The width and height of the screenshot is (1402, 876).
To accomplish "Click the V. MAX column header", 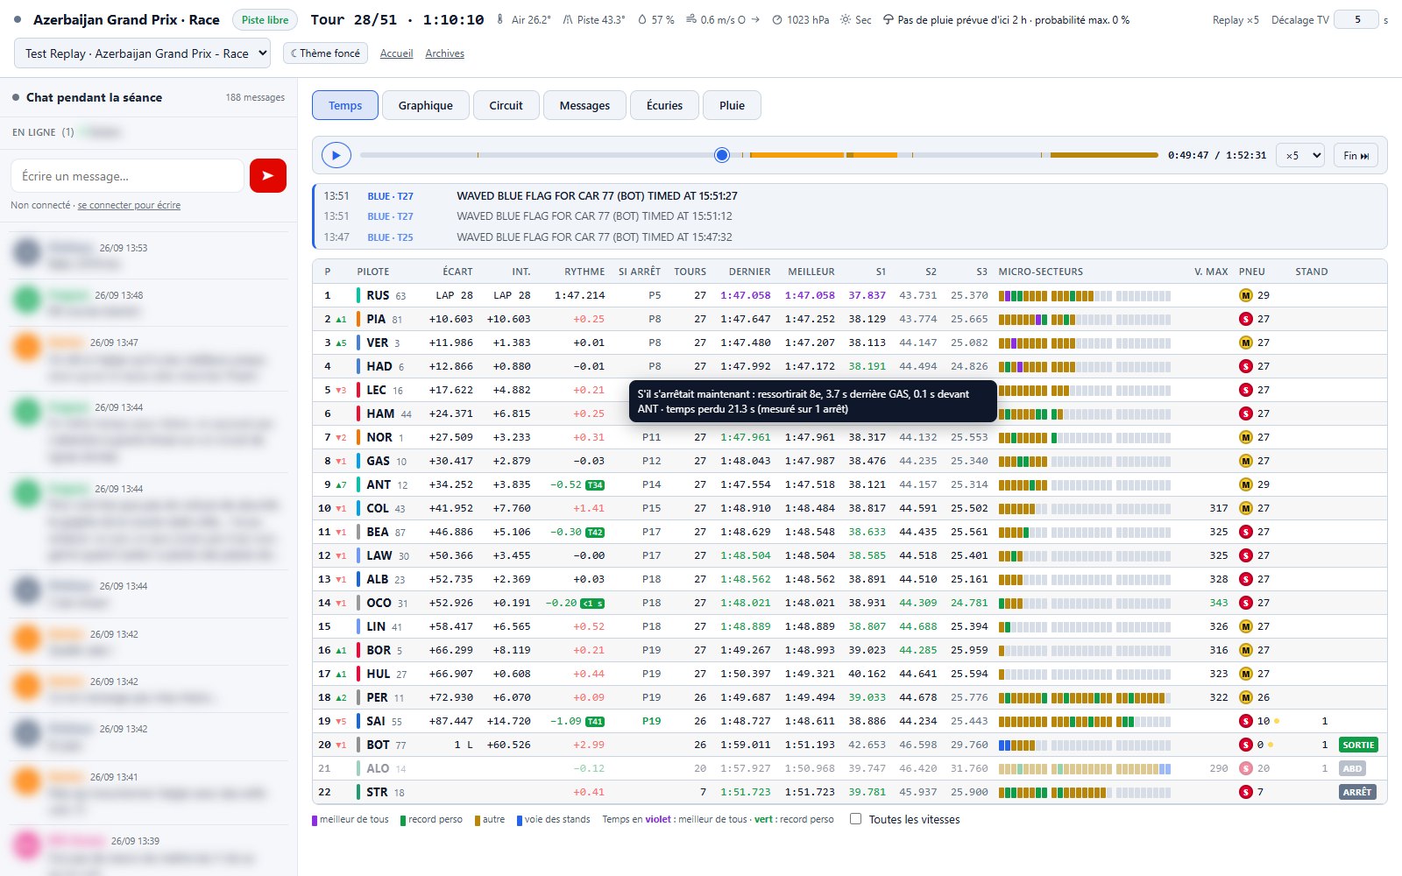I will click(1211, 272).
